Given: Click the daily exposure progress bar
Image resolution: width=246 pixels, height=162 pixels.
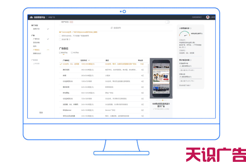Looking at the screenshot, I should point(191,79).
